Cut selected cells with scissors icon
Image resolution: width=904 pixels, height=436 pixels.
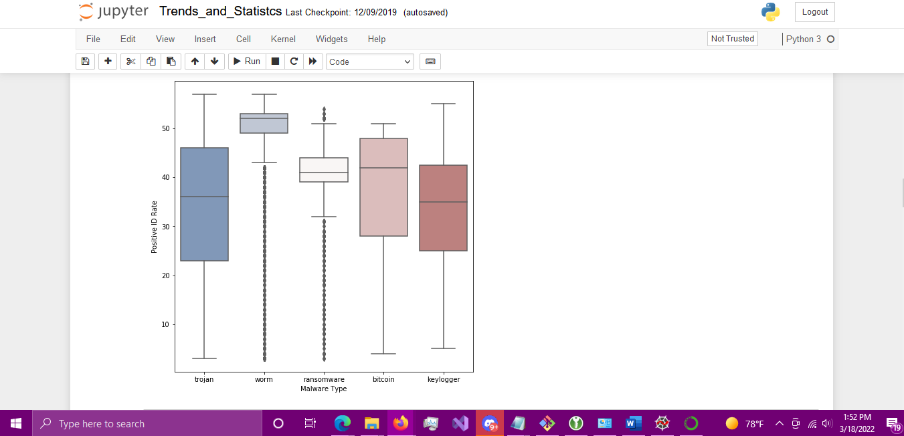(x=130, y=62)
